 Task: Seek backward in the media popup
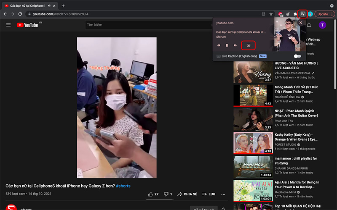pyautogui.click(x=219, y=45)
